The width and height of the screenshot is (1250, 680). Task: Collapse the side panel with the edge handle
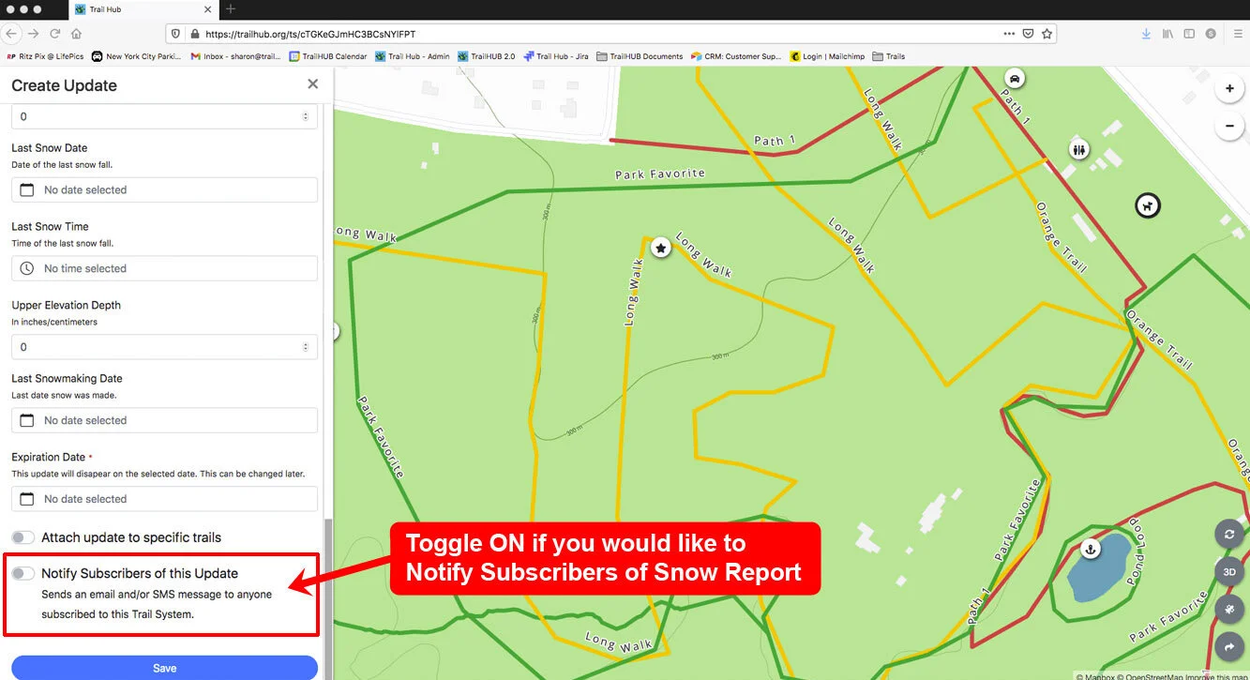[x=336, y=330]
